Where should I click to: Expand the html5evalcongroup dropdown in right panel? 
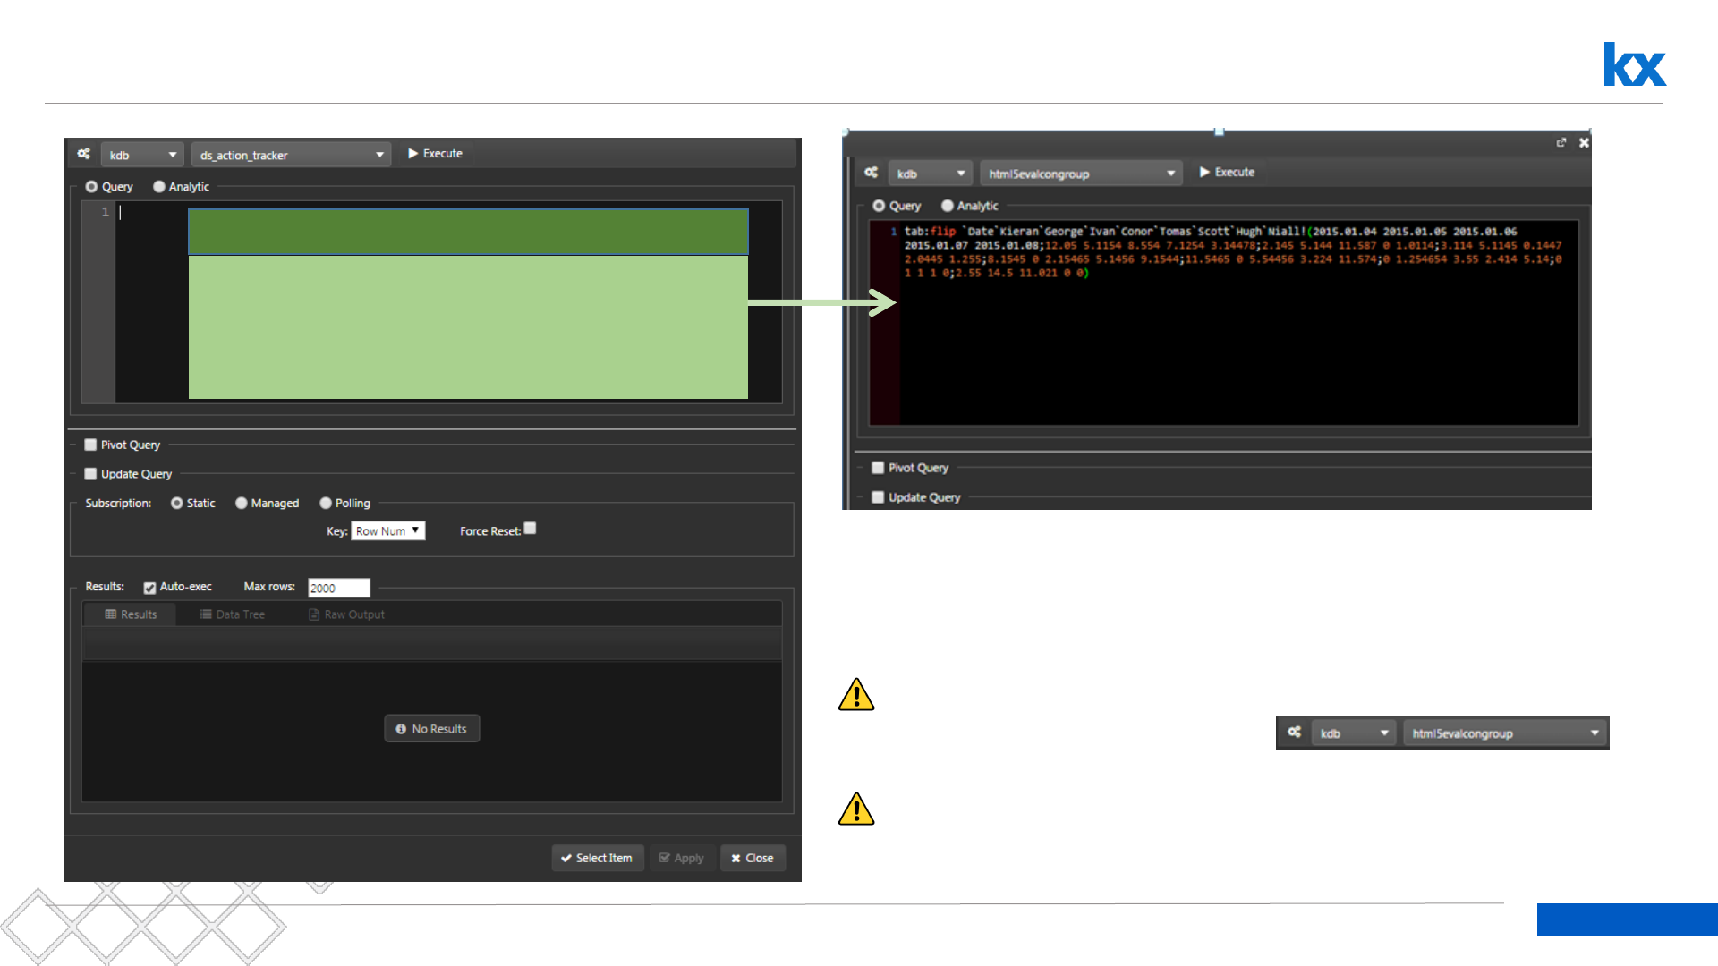pyautogui.click(x=1080, y=174)
